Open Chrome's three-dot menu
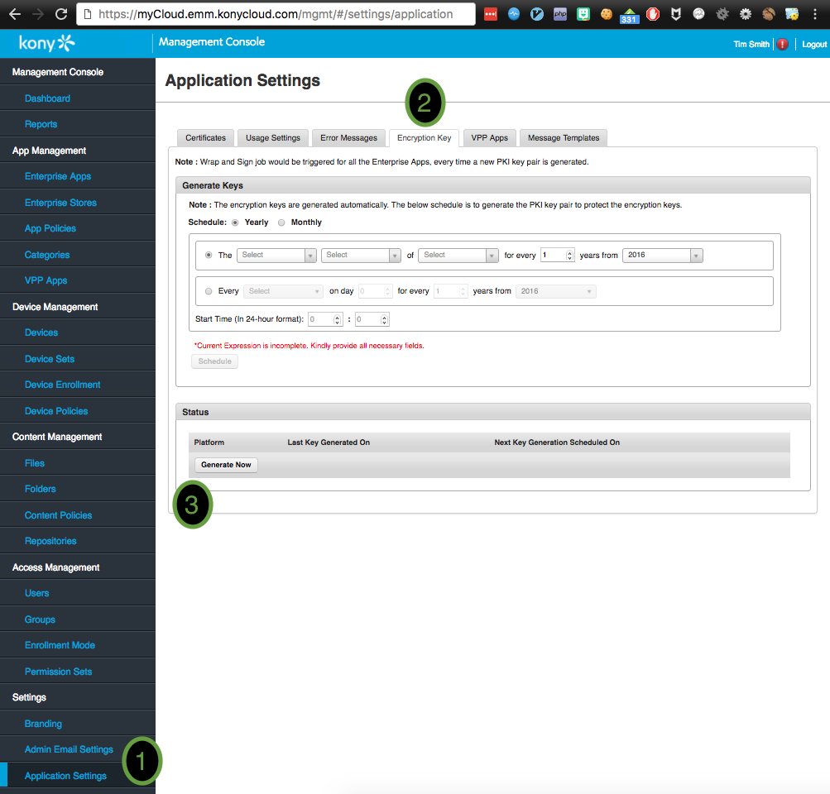The image size is (830, 794). pyautogui.click(x=814, y=14)
